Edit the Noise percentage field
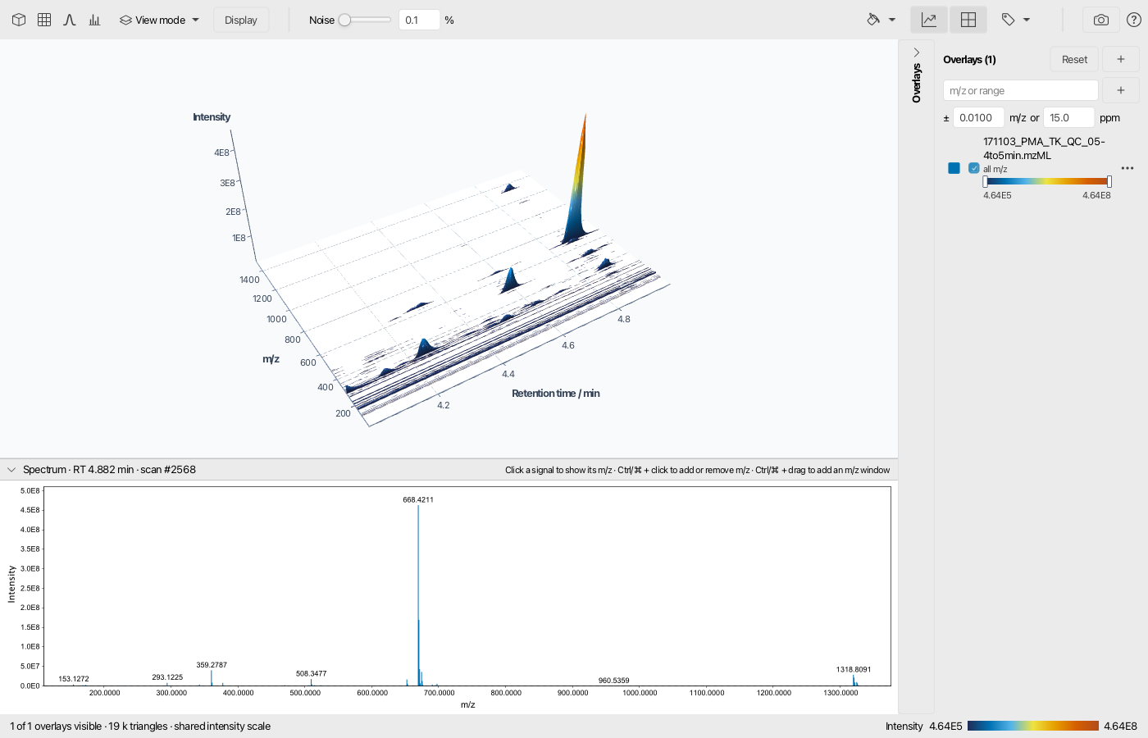This screenshot has height=738, width=1148. tap(419, 20)
